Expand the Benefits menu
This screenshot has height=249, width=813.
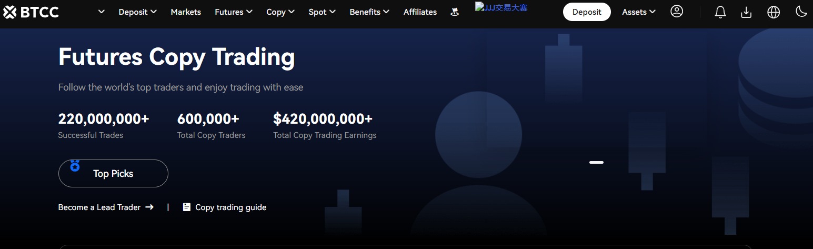[x=369, y=12]
